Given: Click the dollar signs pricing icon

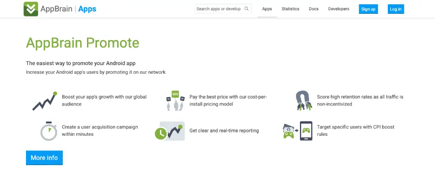Looking at the screenshot, I should (x=175, y=100).
